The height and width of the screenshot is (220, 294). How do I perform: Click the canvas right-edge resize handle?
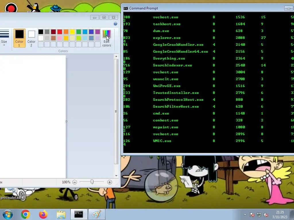pyautogui.click(x=67, y=121)
